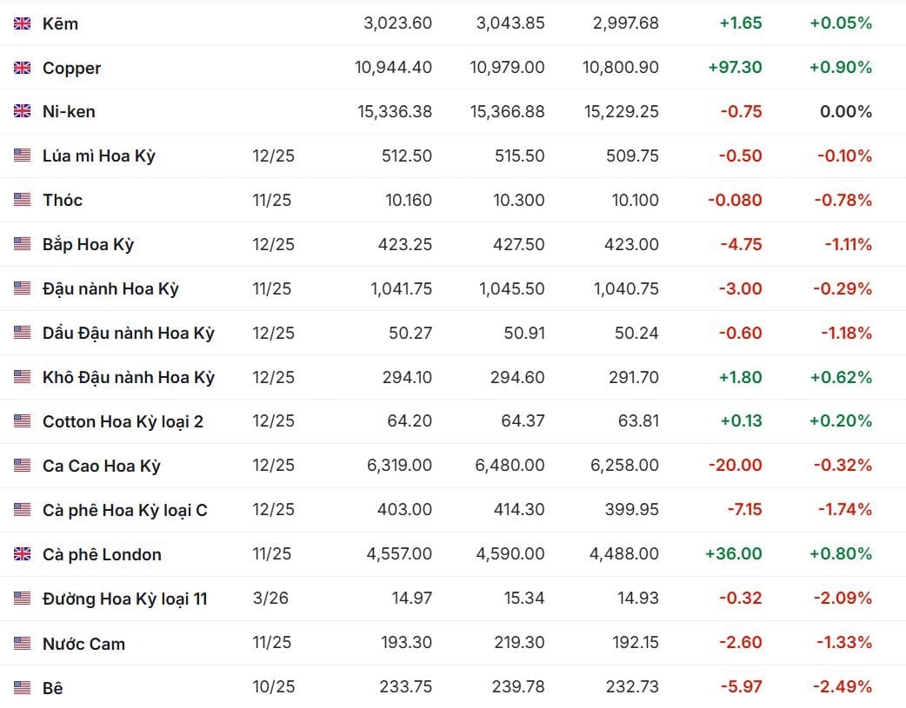Screen dimensions: 906x708
Task: Click the Ni-ken commodity name
Action: [69, 111]
